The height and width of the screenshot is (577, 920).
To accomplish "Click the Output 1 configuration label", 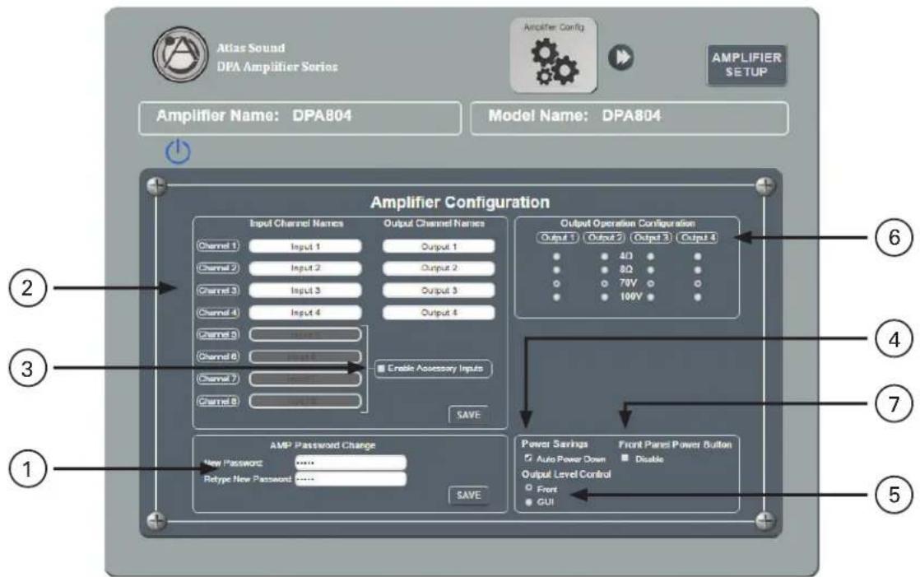I will coord(557,238).
